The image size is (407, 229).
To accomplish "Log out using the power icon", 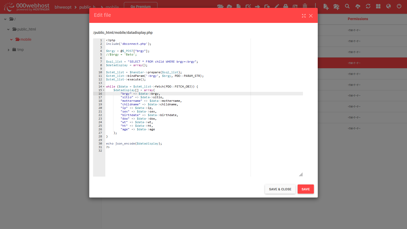I will coord(399,6).
